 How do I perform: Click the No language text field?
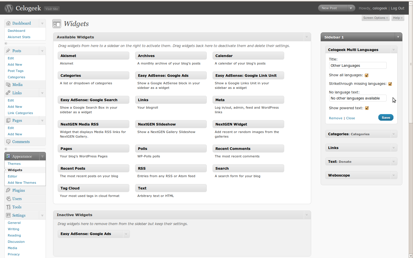(x=358, y=98)
